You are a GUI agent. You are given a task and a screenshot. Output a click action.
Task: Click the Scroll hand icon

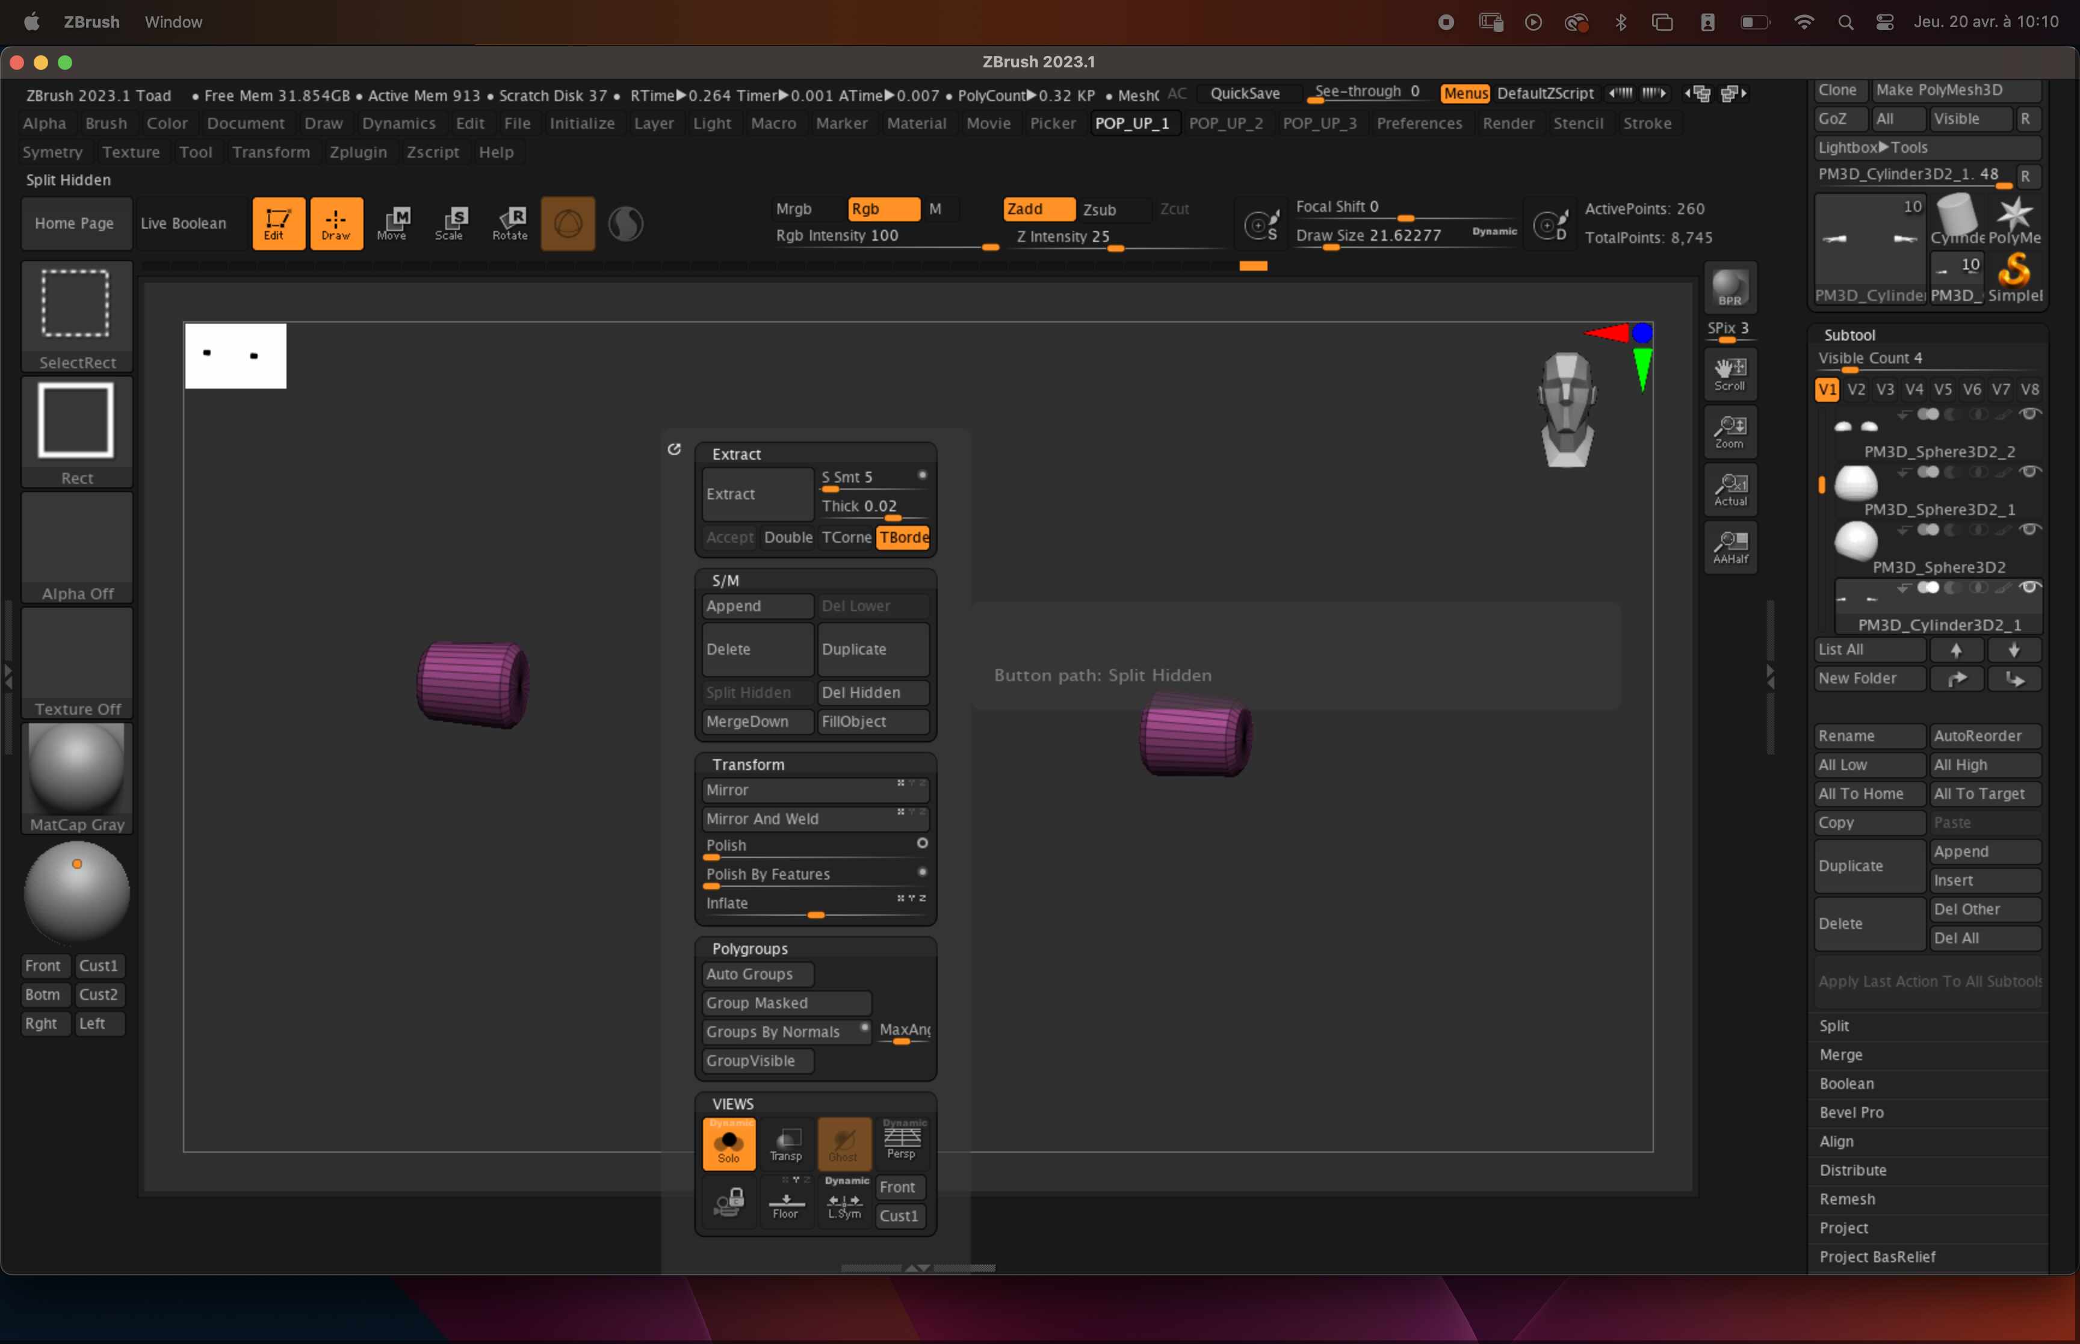point(1729,374)
